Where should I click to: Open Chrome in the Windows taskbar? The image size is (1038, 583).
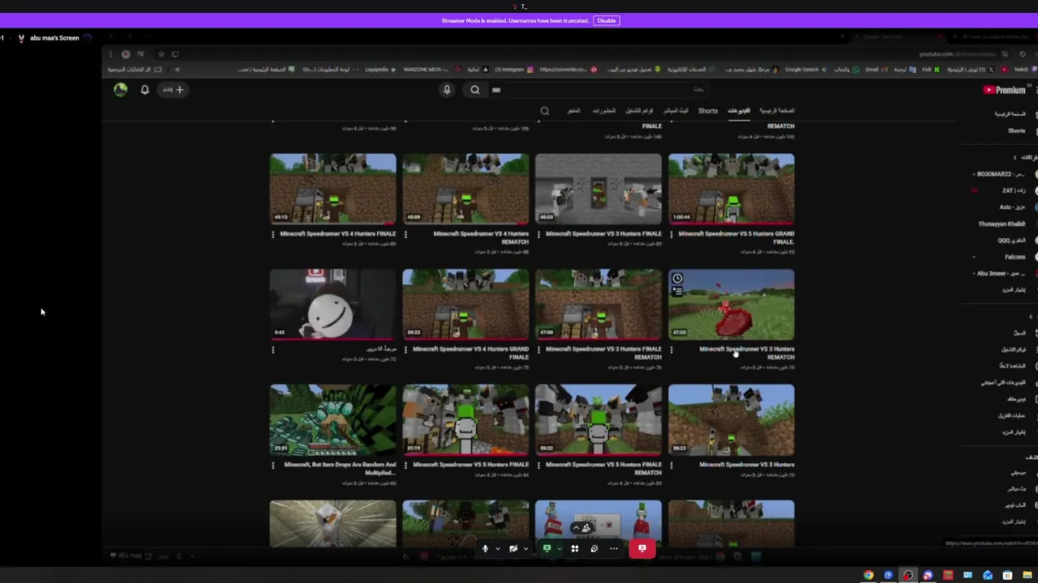pos(869,575)
